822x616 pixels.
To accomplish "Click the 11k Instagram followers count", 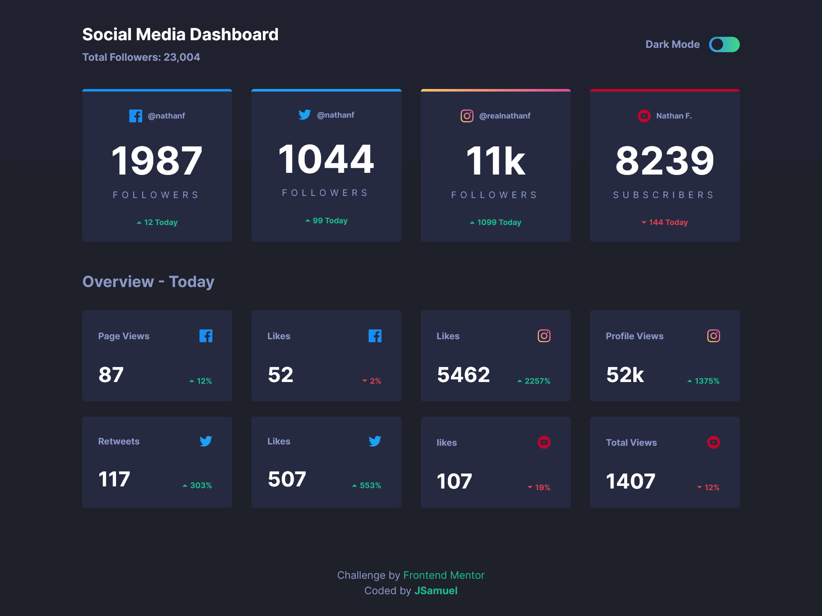I will [495, 161].
